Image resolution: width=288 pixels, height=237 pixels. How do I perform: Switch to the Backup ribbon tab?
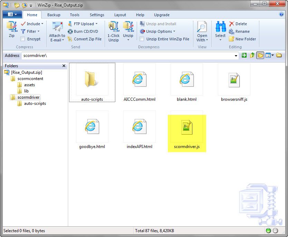(54, 15)
